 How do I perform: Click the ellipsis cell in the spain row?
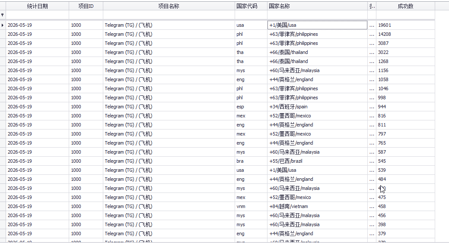(x=372, y=107)
